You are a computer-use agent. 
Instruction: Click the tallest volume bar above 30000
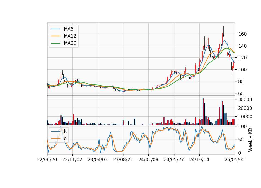pos(203,112)
